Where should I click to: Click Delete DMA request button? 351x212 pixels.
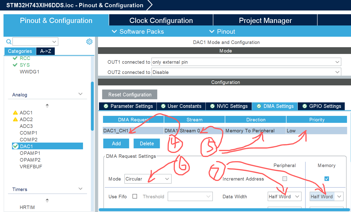[147, 143]
